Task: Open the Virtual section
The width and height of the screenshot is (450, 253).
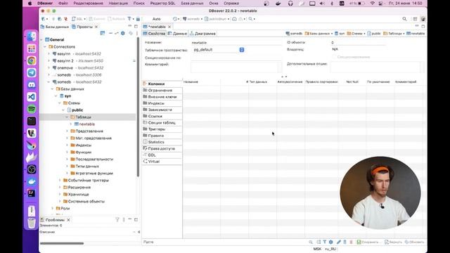Action: (x=162, y=162)
